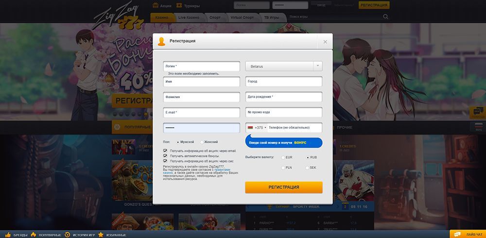
Task: Click the Поиск игры search field
Action: [x=334, y=17]
